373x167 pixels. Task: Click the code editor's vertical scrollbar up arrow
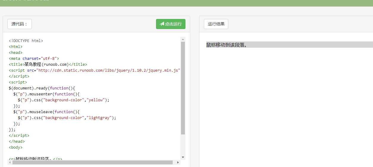click(183, 39)
